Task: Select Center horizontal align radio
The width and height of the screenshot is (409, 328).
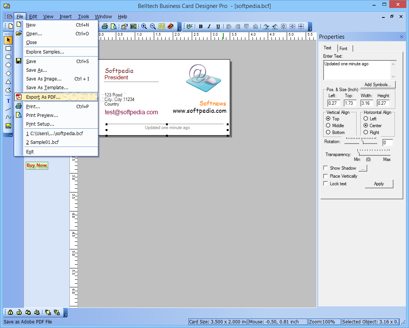Action: point(366,125)
